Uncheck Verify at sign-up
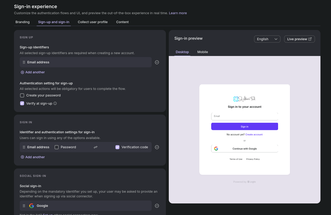The image size is (331, 215). click(22, 104)
